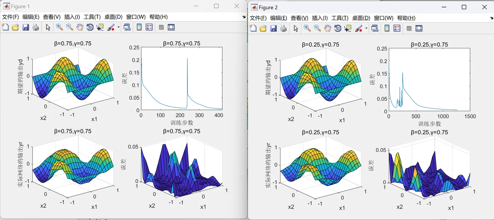Insert Colorbar in Figure 1
The height and width of the screenshot is (220, 494).
click(139, 27)
